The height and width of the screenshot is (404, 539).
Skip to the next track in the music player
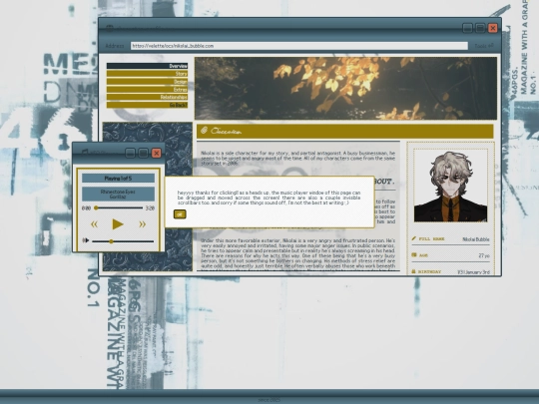[x=142, y=224]
